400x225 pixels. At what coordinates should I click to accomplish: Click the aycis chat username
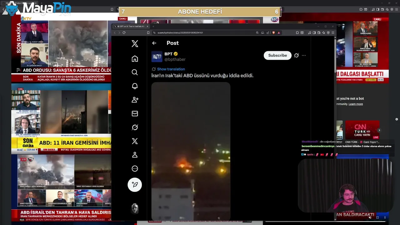(x=310, y=155)
